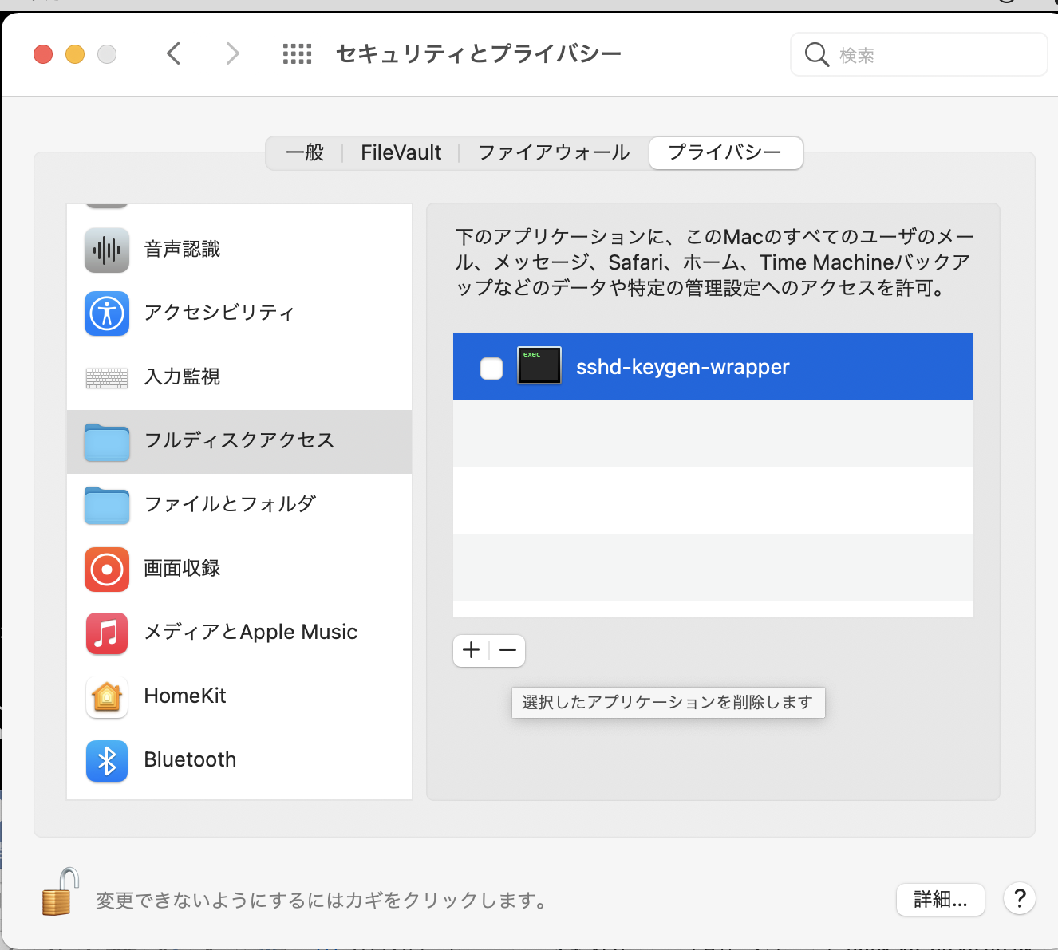Click the フルディスクアクセス folder icon
1058x950 pixels.
coord(107,442)
